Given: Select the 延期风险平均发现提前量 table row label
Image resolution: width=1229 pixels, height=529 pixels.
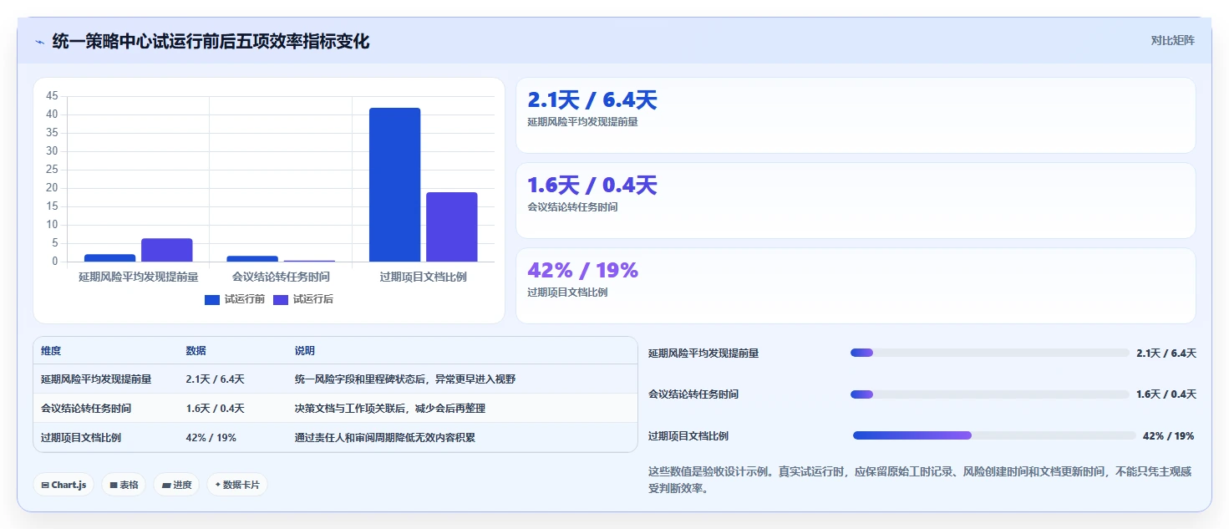Looking at the screenshot, I should click(x=96, y=379).
